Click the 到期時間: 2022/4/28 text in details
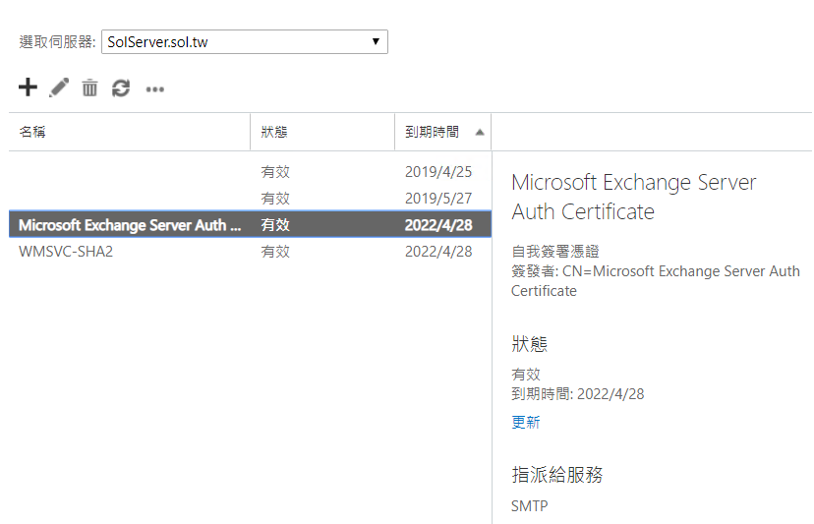 [577, 393]
